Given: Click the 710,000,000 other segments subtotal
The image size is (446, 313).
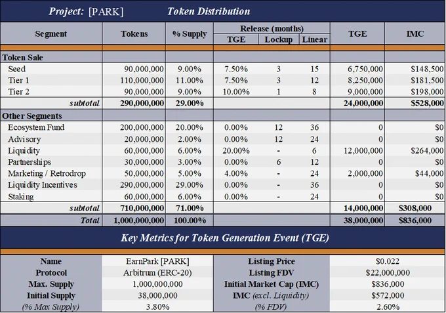Looking at the screenshot, I should 142,208.
